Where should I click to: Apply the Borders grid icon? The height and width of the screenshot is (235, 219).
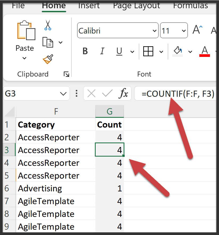(x=148, y=51)
